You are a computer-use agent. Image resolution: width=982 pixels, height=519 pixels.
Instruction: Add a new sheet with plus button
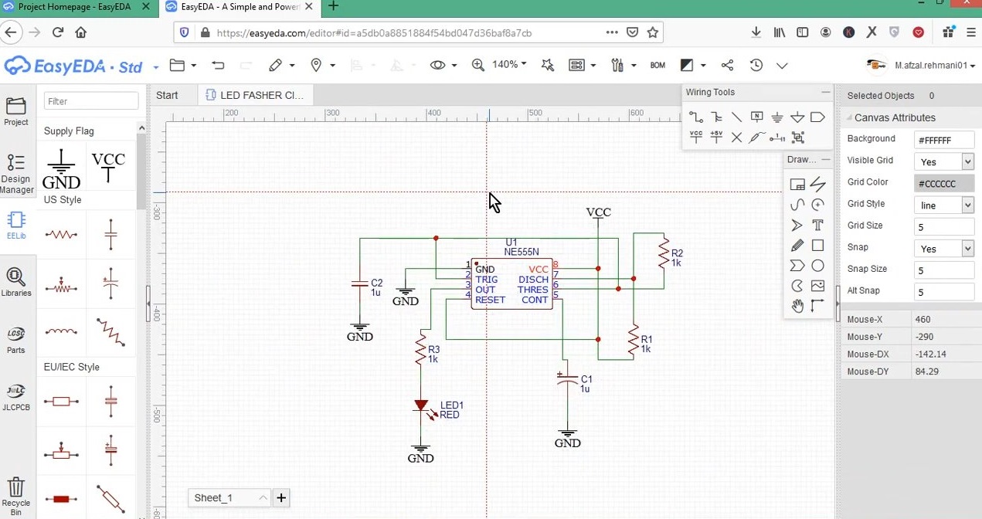coord(280,498)
